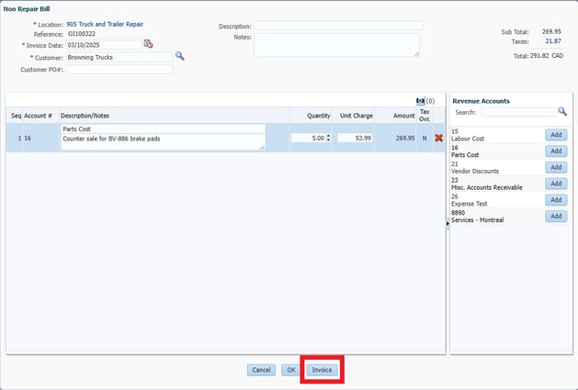This screenshot has width=578, height=390.
Task: Delete the Parts Cost line item
Action: point(438,139)
